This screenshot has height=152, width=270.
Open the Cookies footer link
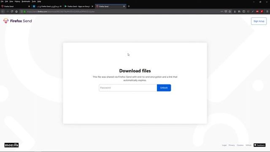click(x=240, y=145)
